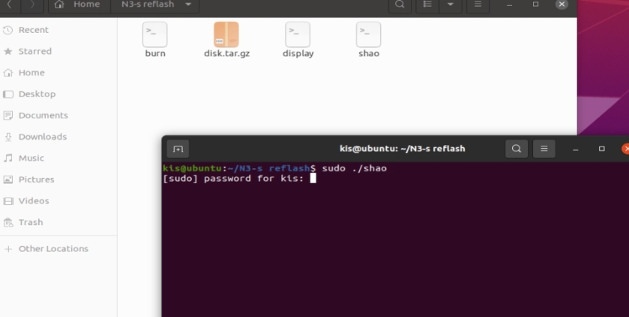The image size is (629, 317).
Task: Open the terminal search button
Action: (517, 149)
